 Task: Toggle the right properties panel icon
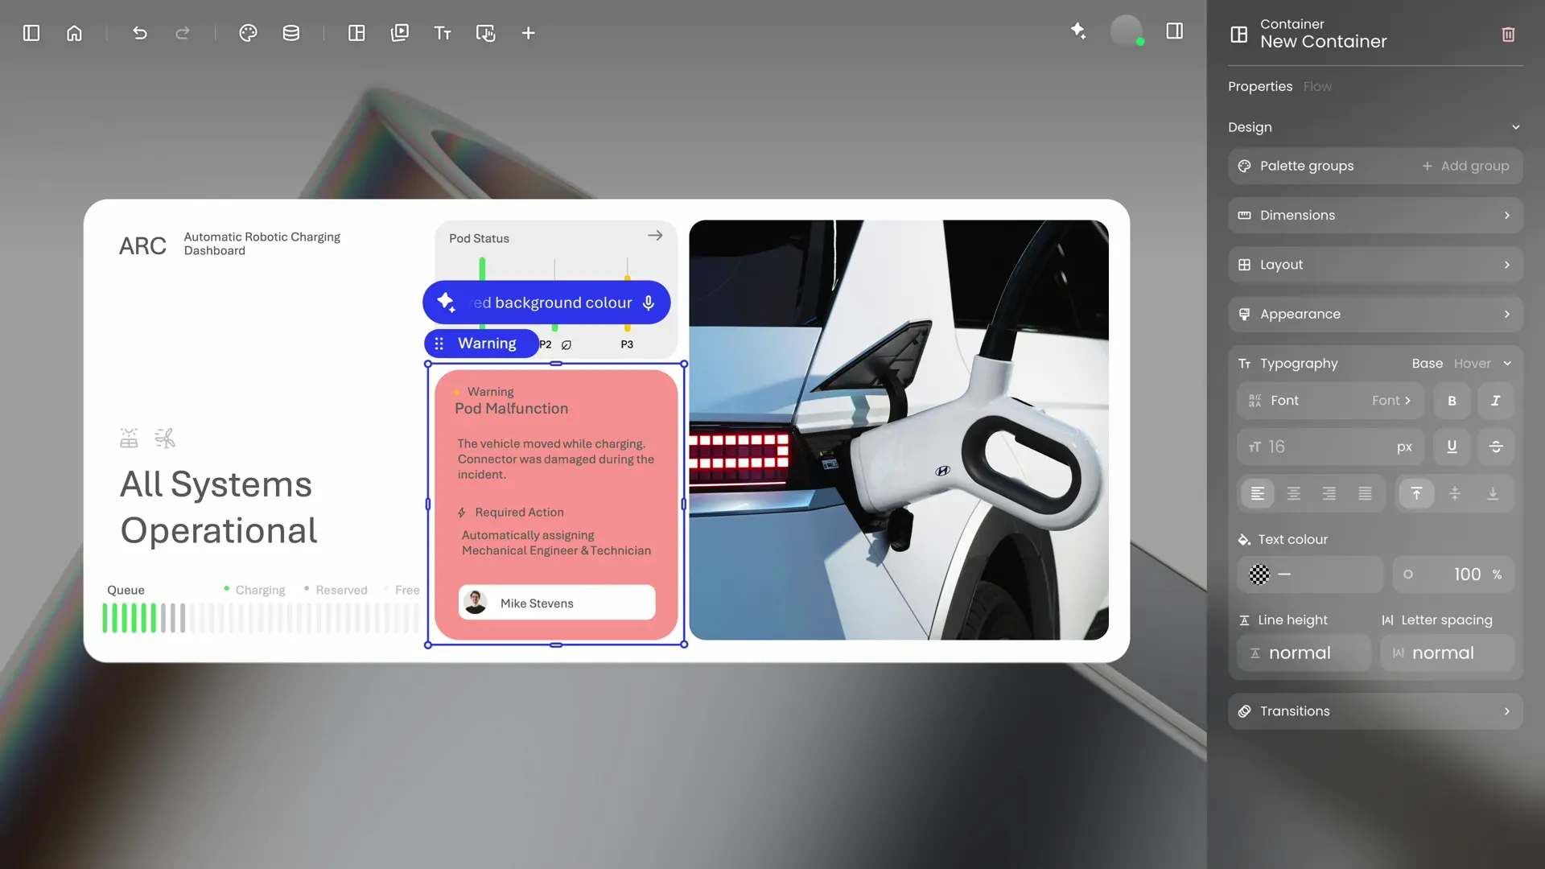click(x=1175, y=31)
